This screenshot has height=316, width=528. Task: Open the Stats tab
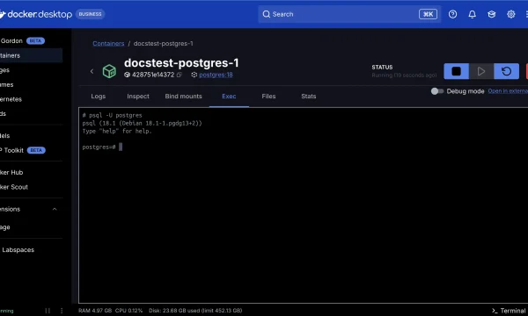click(309, 97)
